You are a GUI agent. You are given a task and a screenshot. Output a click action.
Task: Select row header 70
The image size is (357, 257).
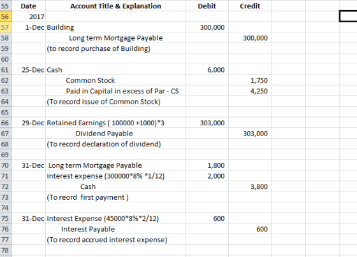pos(6,165)
